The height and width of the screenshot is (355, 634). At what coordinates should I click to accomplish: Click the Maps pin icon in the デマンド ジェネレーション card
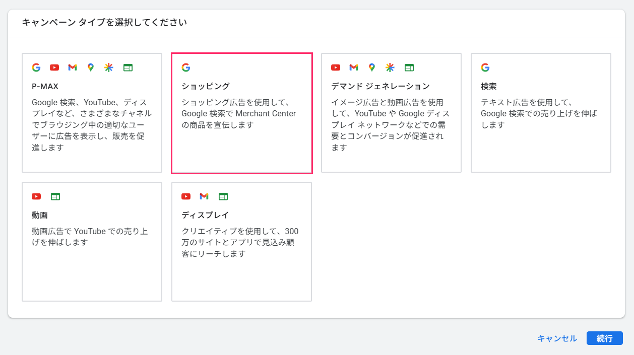click(372, 67)
